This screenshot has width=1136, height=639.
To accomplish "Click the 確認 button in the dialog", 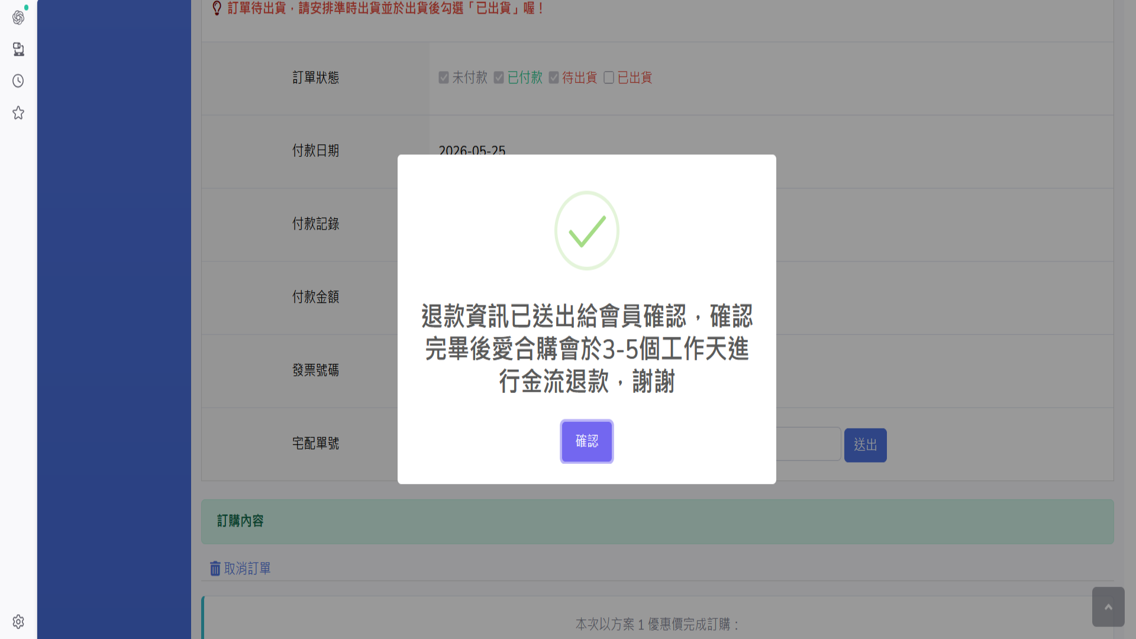I will pos(587,441).
